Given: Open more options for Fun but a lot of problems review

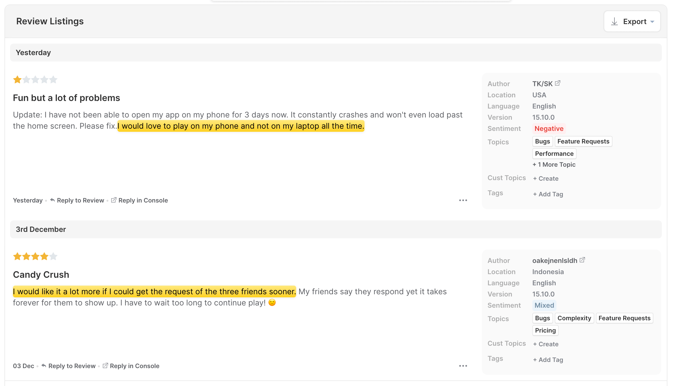Looking at the screenshot, I should click(x=463, y=200).
